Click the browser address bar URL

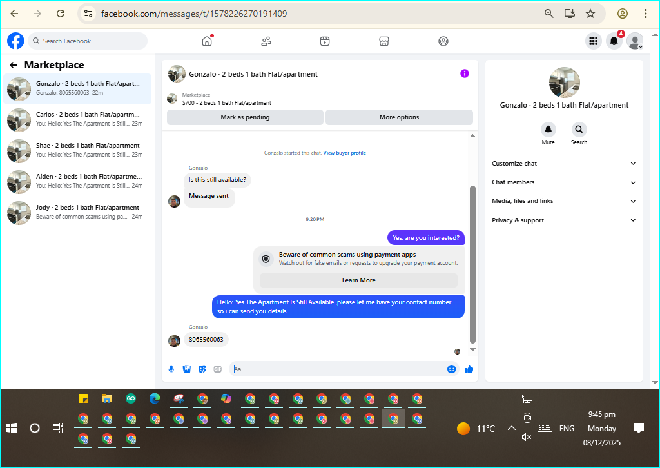pos(194,14)
